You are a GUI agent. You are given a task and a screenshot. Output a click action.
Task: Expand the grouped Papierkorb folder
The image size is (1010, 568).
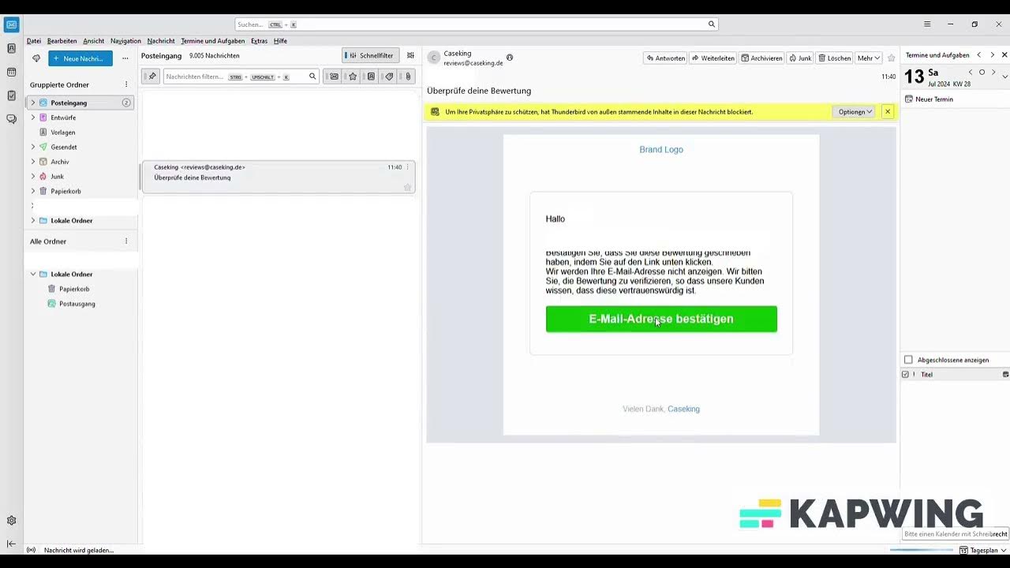coord(33,191)
